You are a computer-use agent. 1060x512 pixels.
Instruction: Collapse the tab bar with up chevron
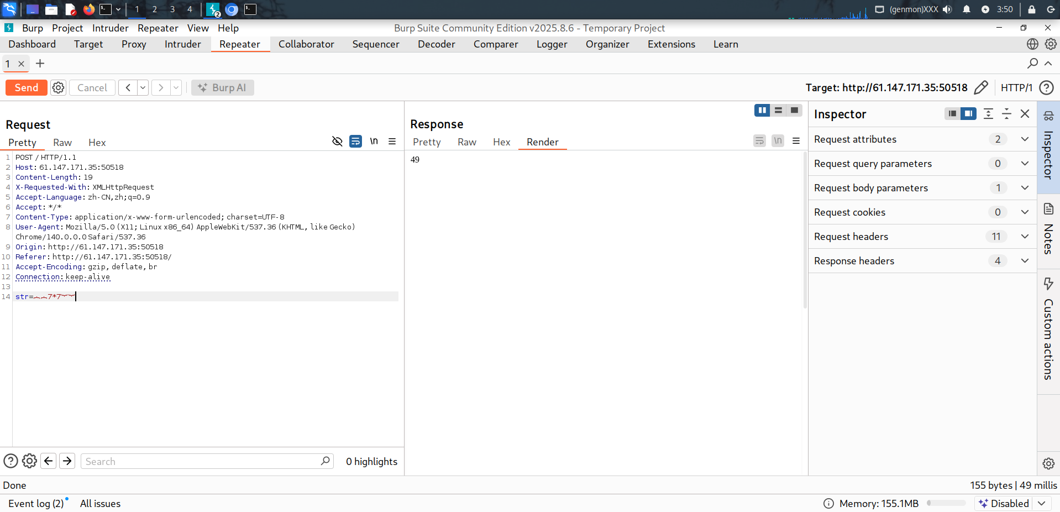[x=1048, y=63]
